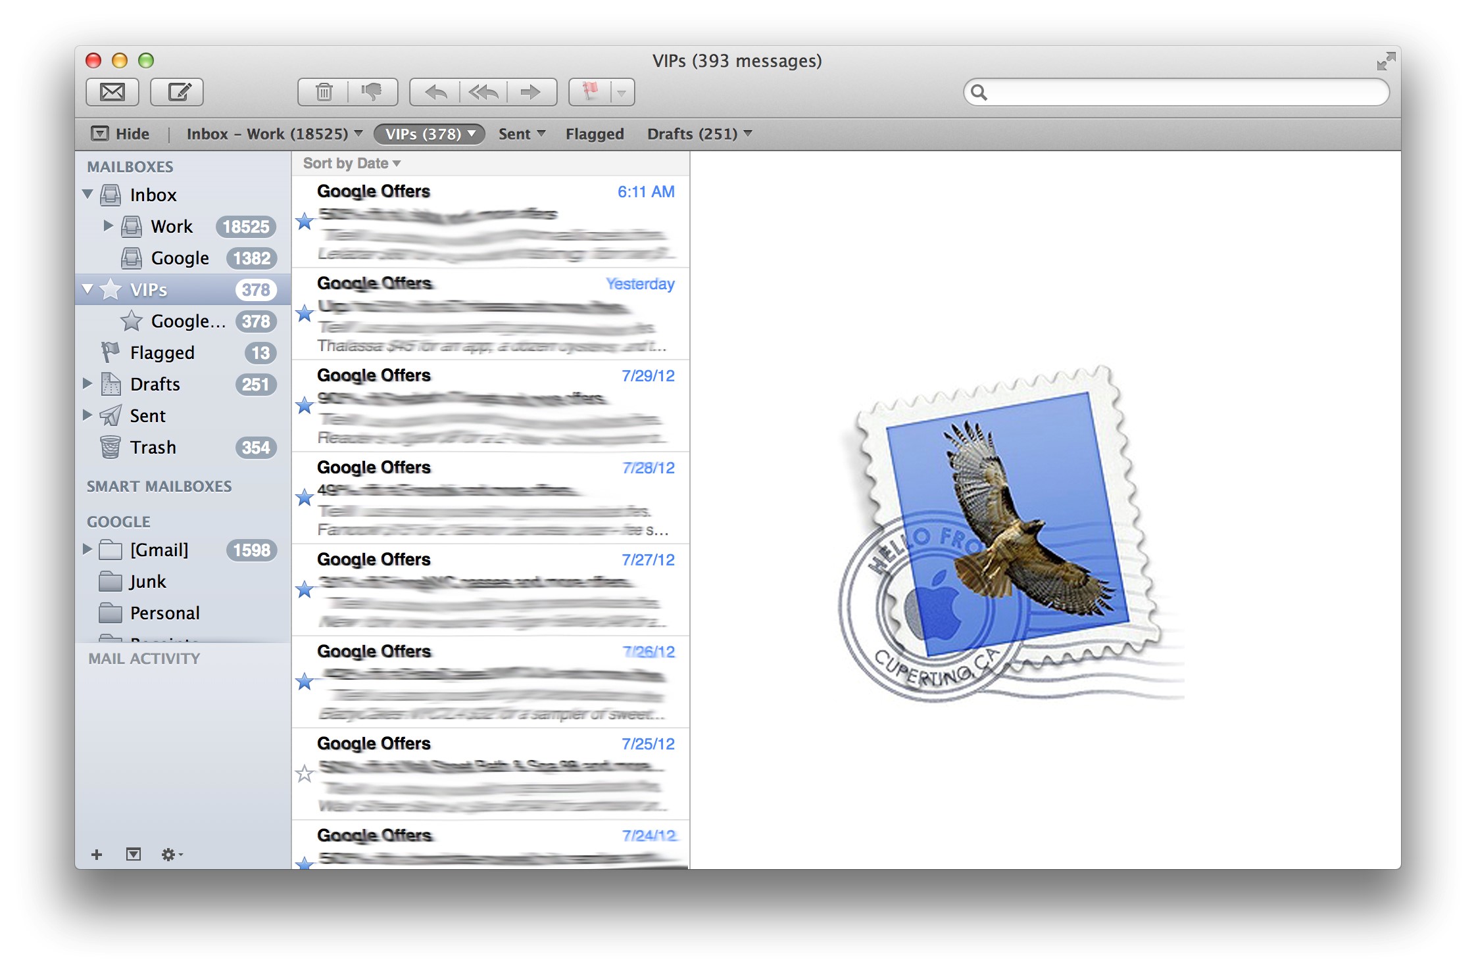Mark message as junk with thumbs-down icon
Image resolution: width=1476 pixels, height=973 pixels.
tap(373, 92)
